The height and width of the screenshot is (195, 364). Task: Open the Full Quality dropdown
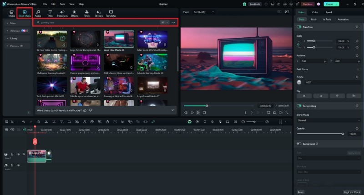[204, 12]
